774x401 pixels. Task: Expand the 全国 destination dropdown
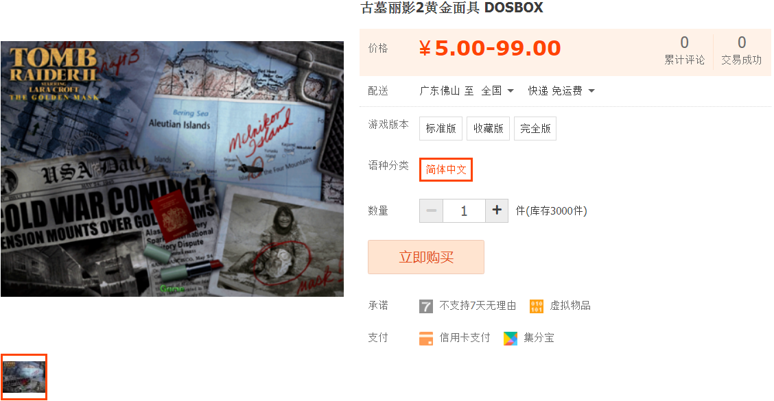pos(497,90)
